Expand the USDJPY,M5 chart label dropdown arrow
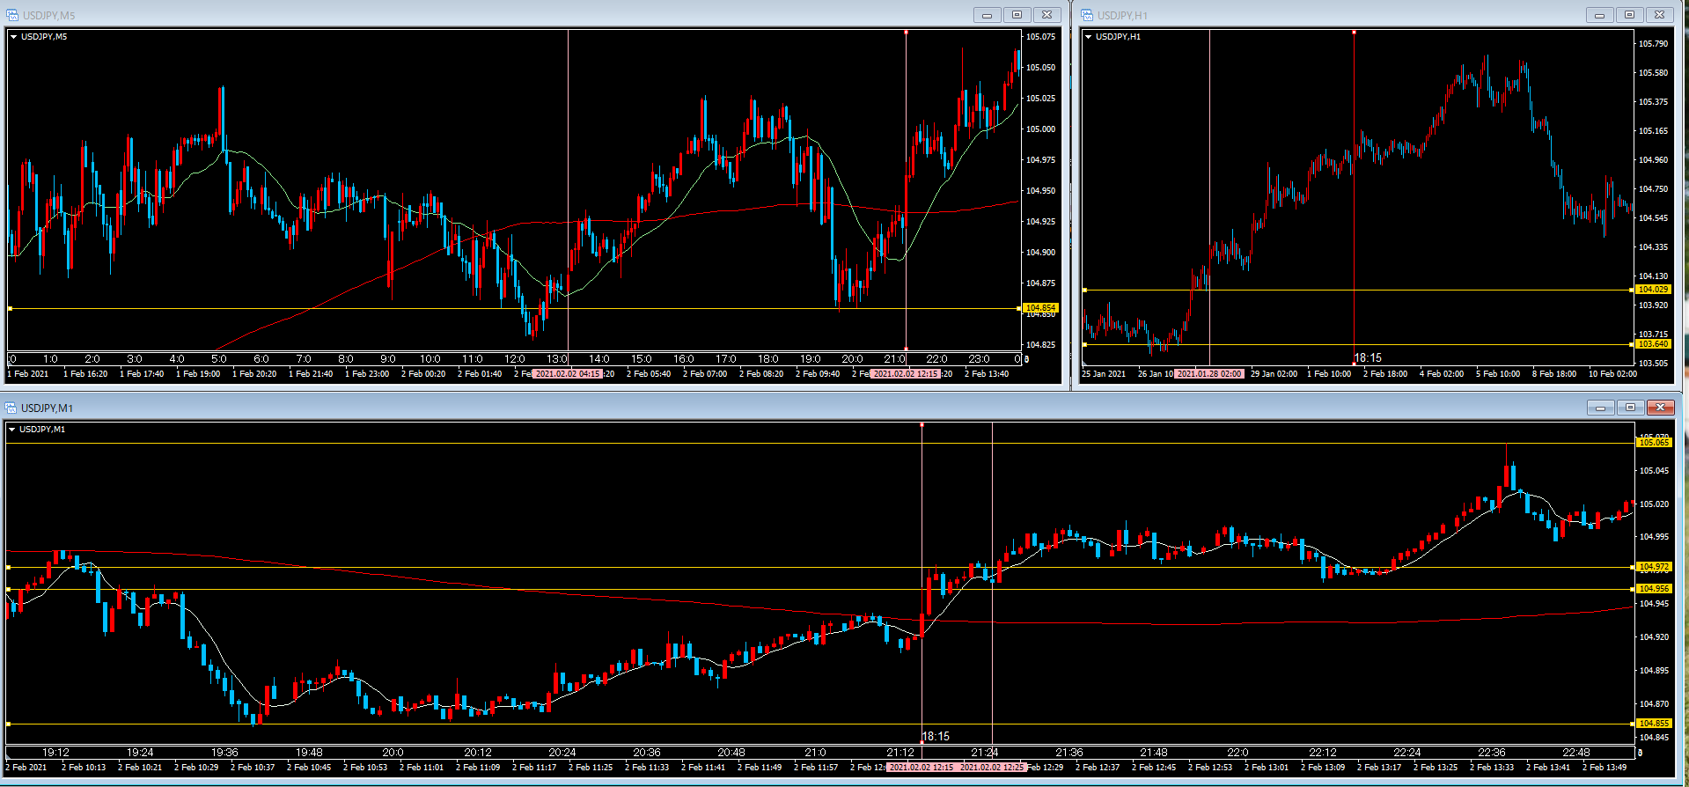The image size is (1689, 787). pos(13,37)
